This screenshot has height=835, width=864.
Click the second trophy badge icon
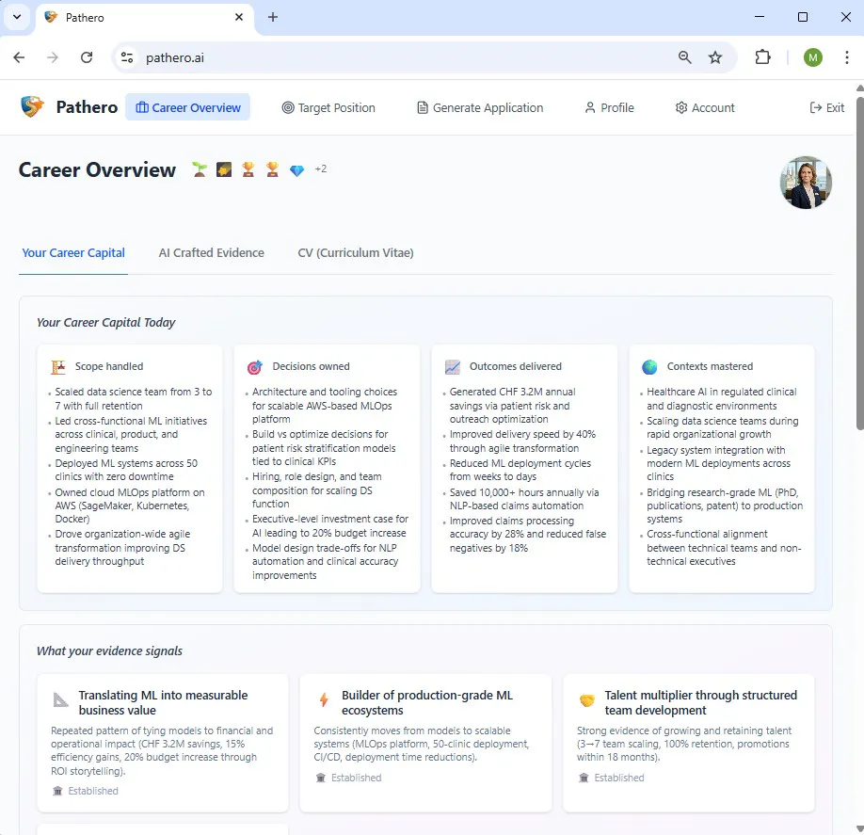272,169
